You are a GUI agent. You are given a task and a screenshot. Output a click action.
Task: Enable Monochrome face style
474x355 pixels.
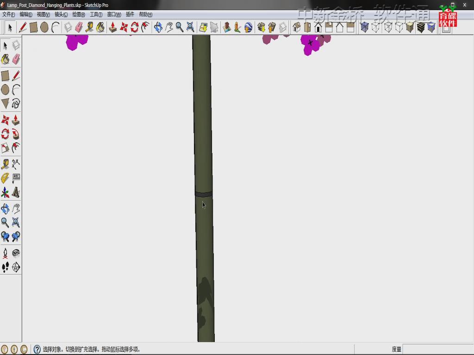pos(431,27)
